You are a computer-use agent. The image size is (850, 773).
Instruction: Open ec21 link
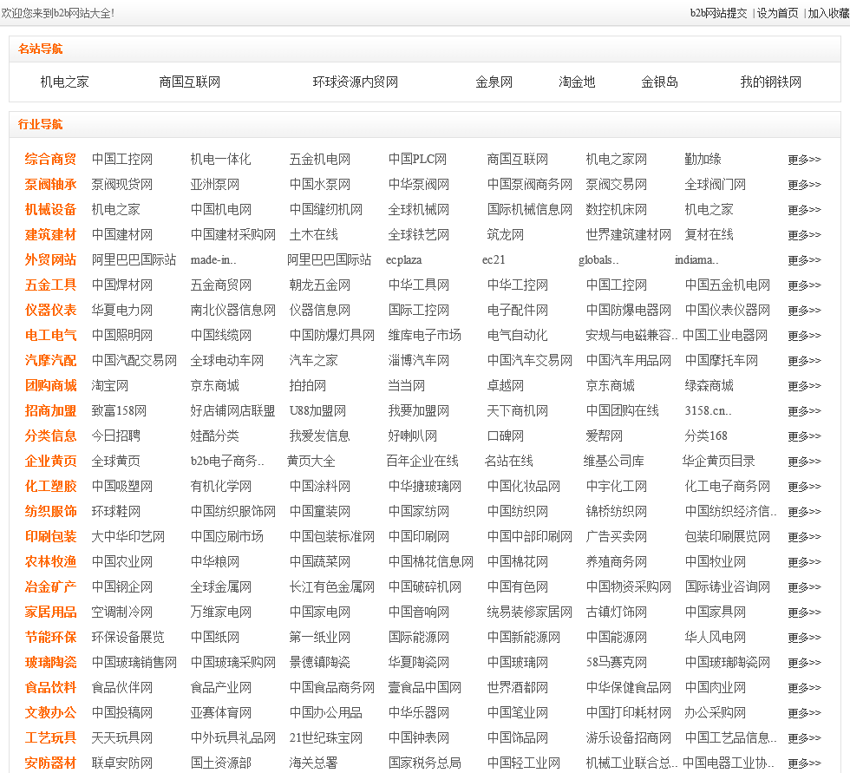(494, 259)
